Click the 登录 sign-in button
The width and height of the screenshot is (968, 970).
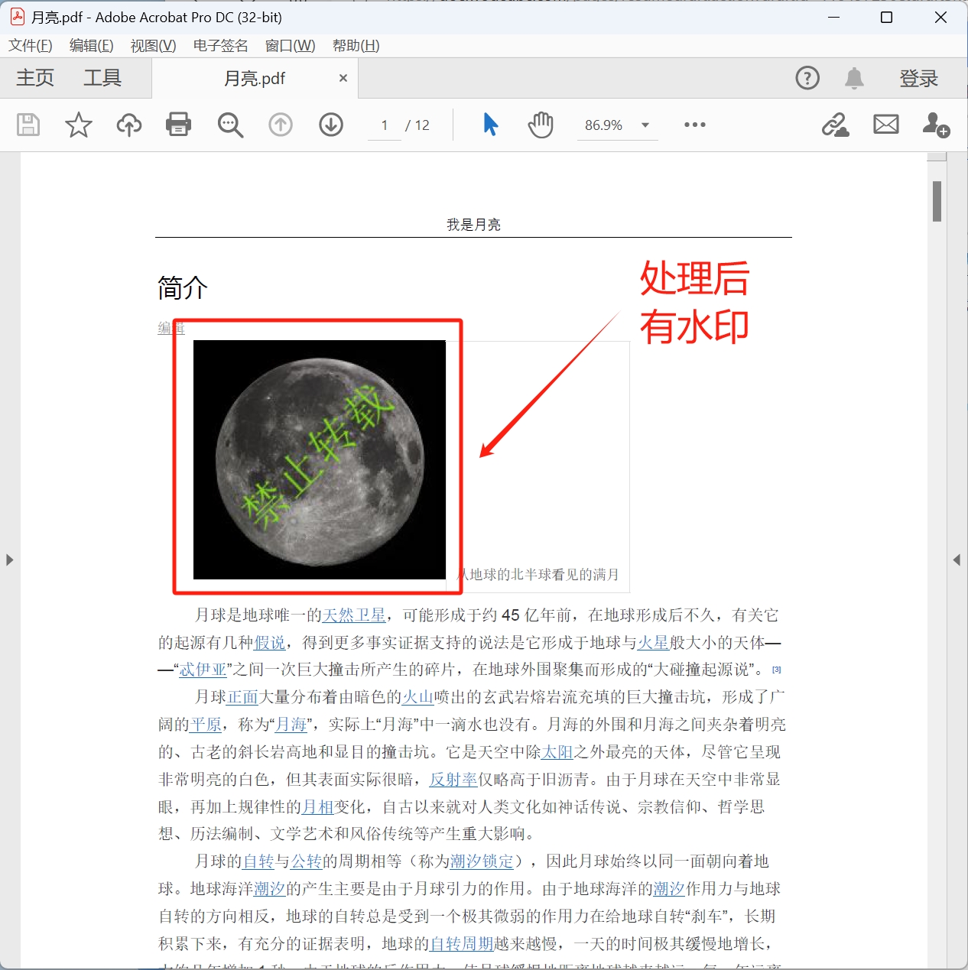[x=918, y=77]
